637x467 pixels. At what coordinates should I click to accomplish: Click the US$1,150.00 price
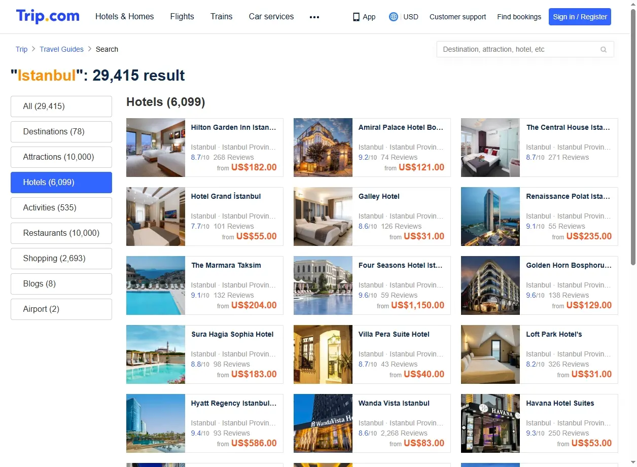click(417, 306)
